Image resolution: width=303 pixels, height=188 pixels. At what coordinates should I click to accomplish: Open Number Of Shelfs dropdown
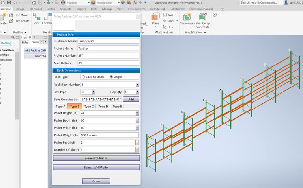pyautogui.click(x=137, y=150)
